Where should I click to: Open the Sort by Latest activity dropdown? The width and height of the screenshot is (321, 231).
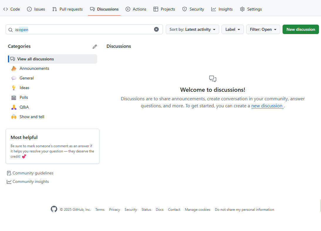(x=192, y=29)
